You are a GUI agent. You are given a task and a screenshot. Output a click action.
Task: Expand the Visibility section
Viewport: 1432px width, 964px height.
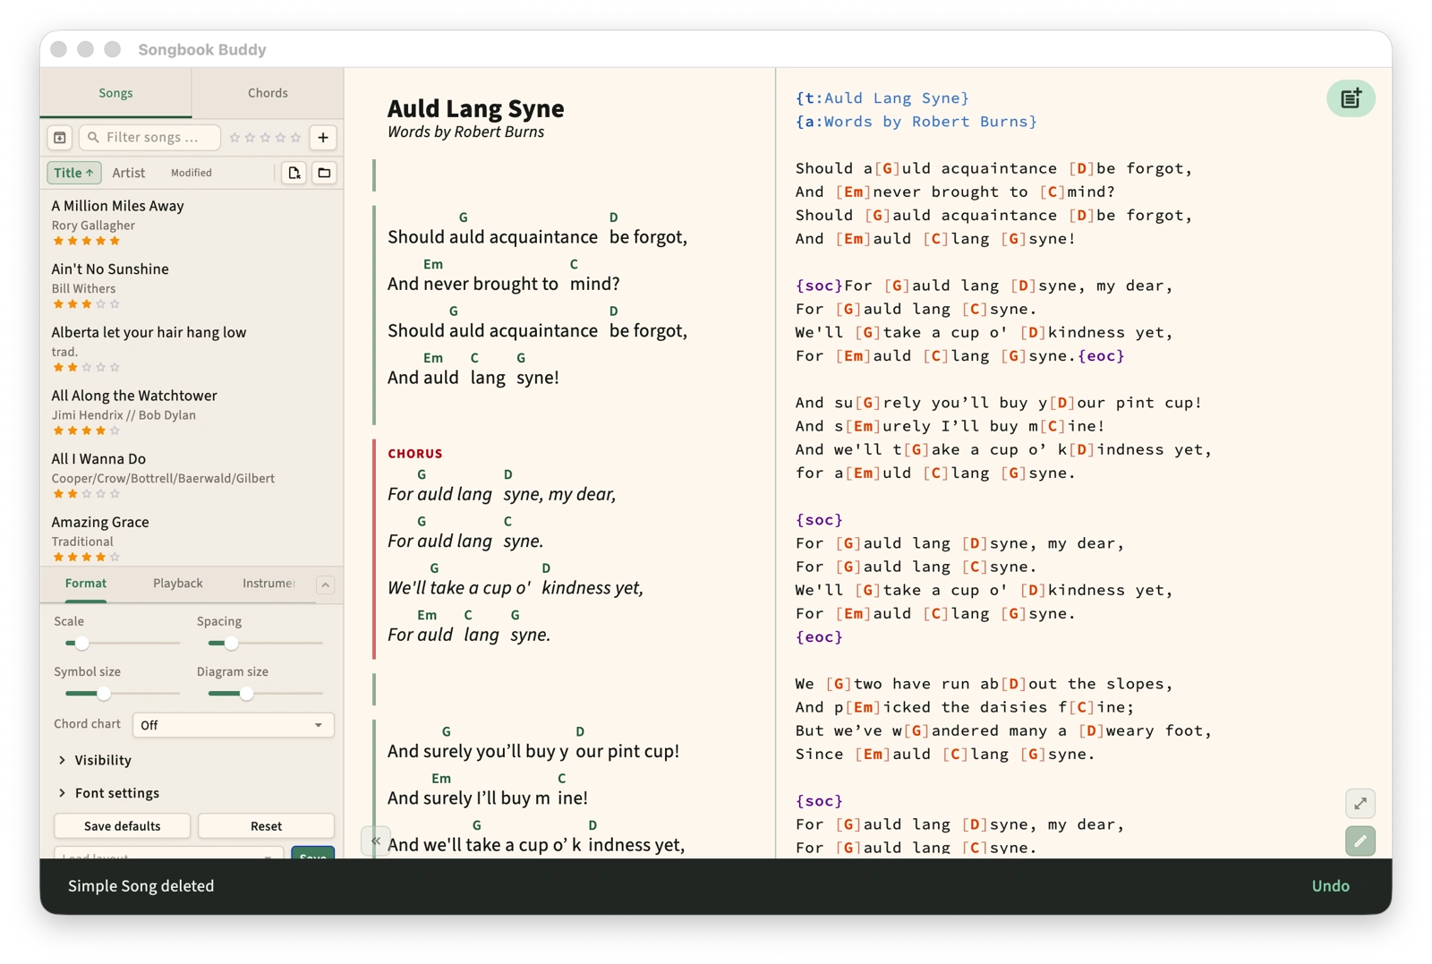point(95,760)
